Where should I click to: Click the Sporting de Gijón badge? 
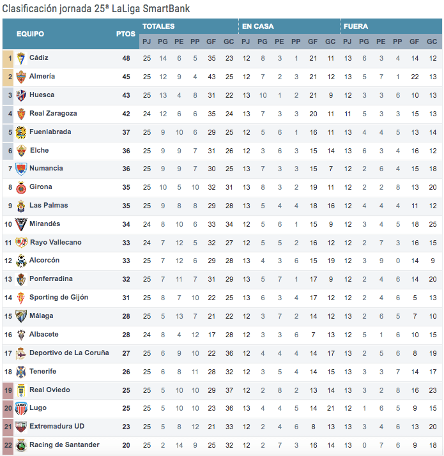21,298
